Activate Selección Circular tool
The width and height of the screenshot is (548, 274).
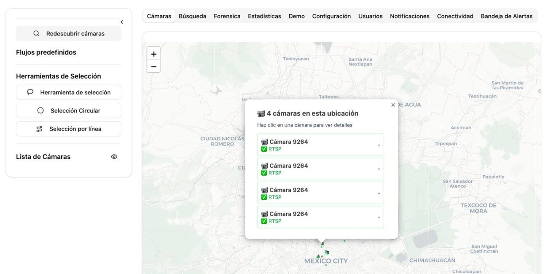point(69,110)
